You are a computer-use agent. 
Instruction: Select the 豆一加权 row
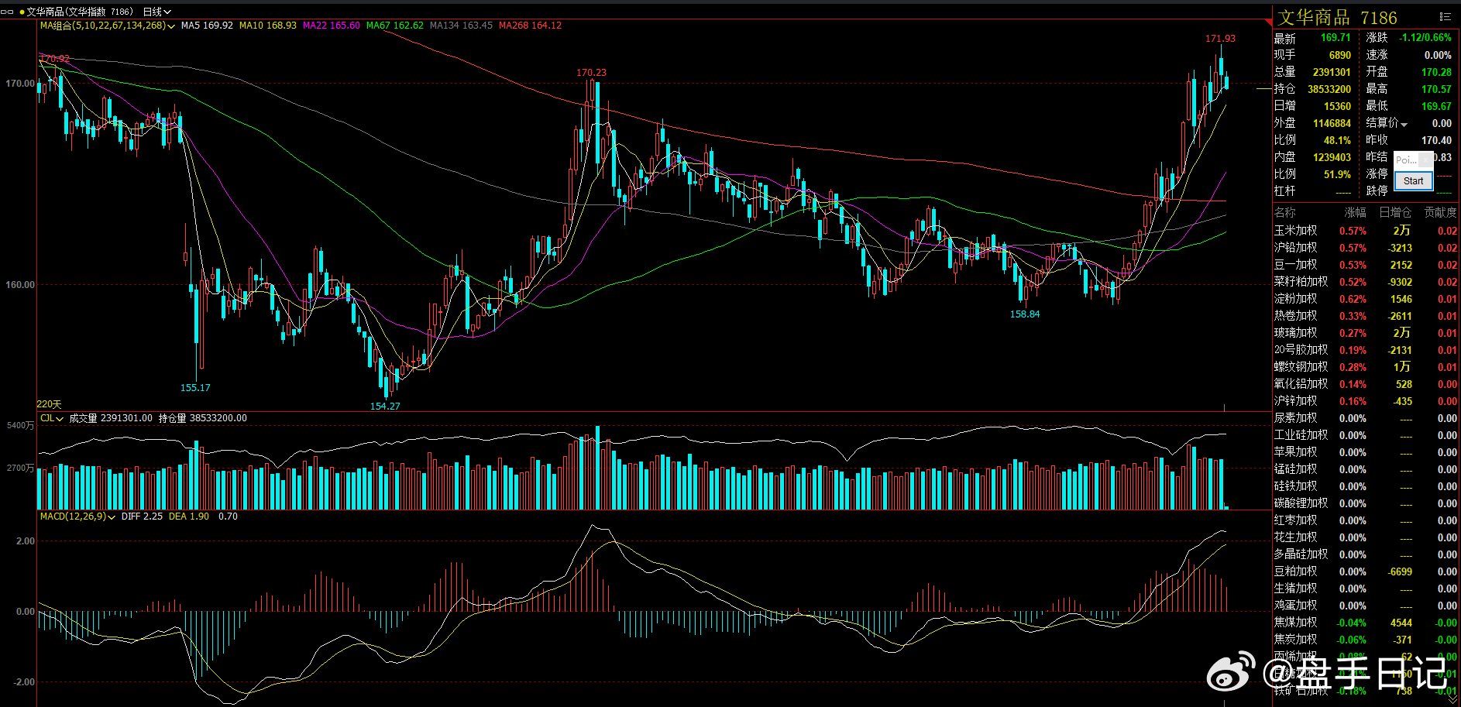coord(1366,265)
